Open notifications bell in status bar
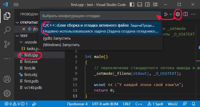 coord(193,104)
